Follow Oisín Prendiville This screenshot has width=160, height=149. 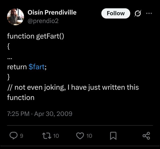click(115, 13)
